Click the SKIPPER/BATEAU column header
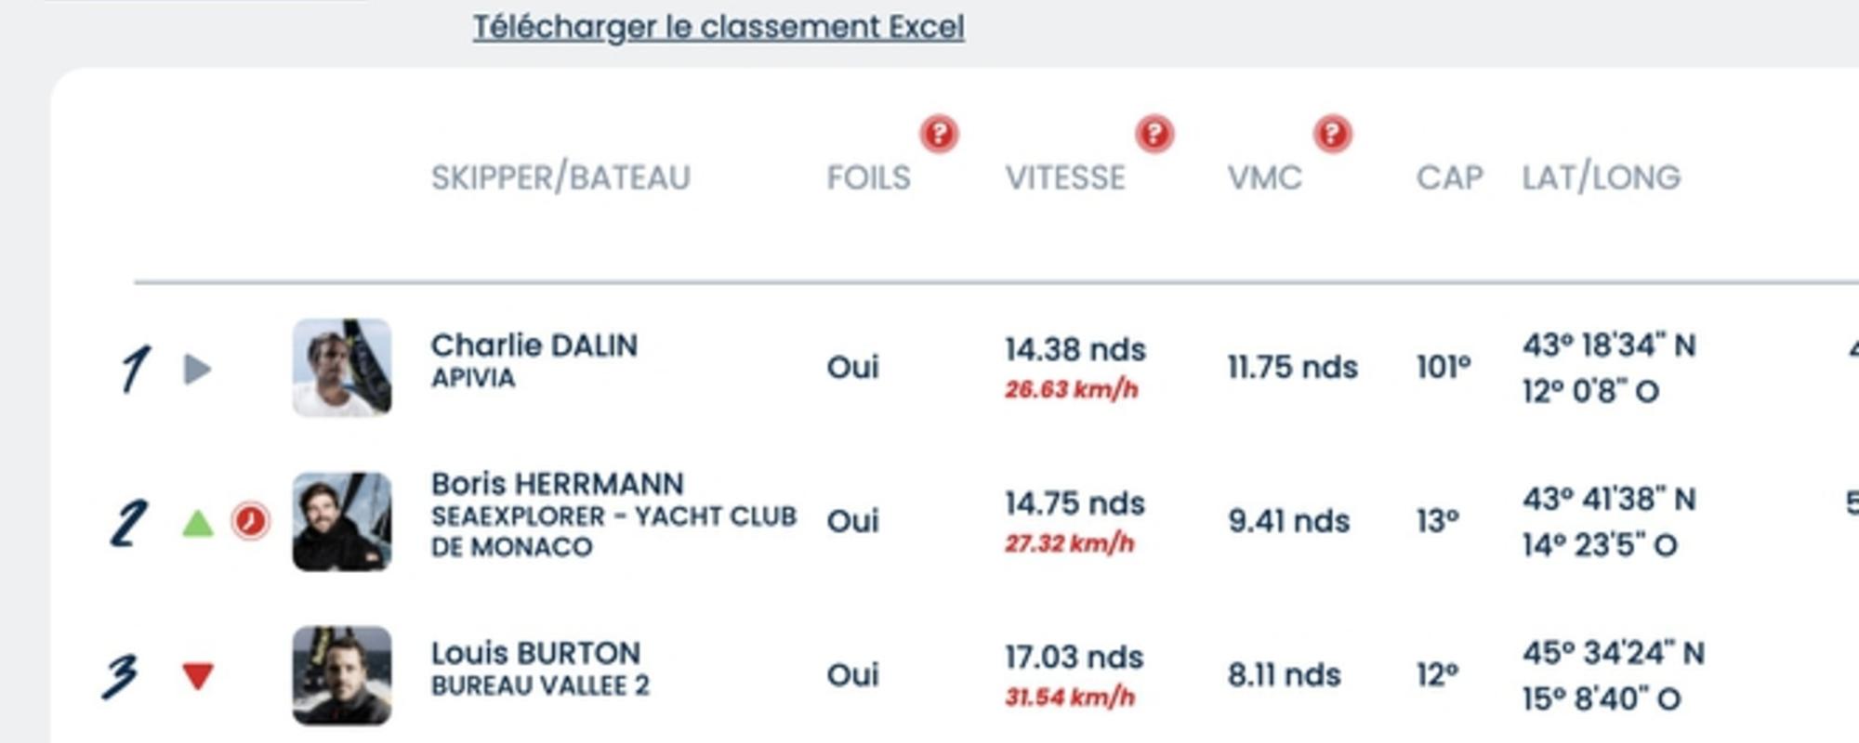The height and width of the screenshot is (743, 1859). (560, 177)
